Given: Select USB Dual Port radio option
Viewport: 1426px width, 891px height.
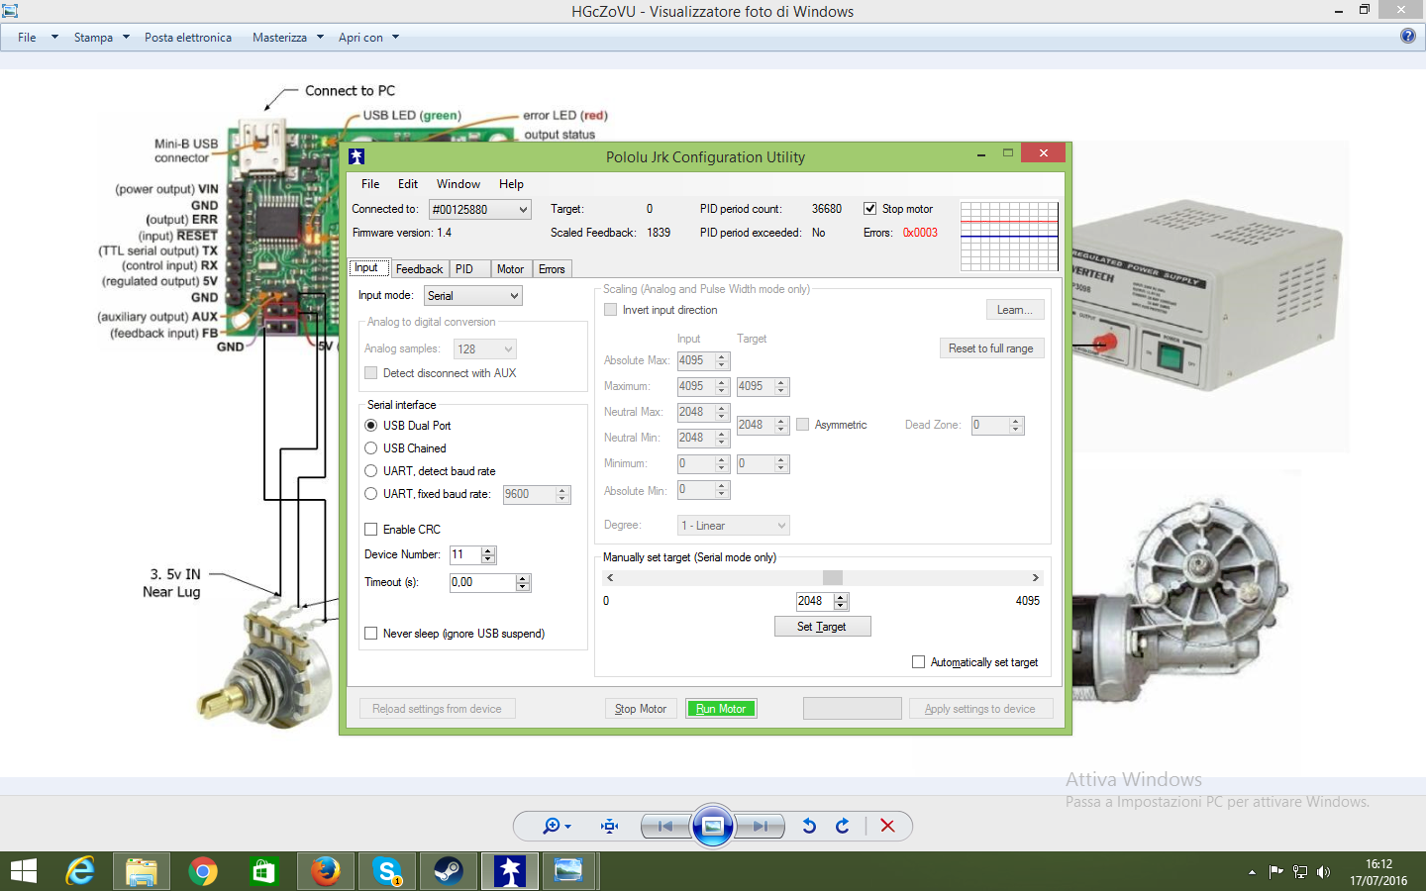Looking at the screenshot, I should coord(370,426).
